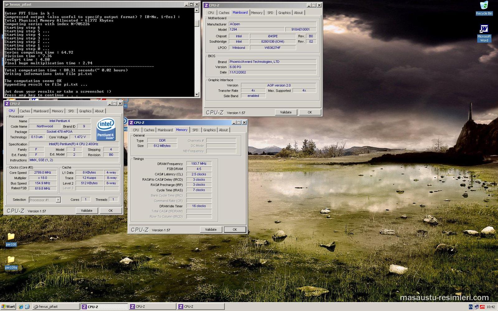Click Validate in the CPU tab window

point(87,211)
